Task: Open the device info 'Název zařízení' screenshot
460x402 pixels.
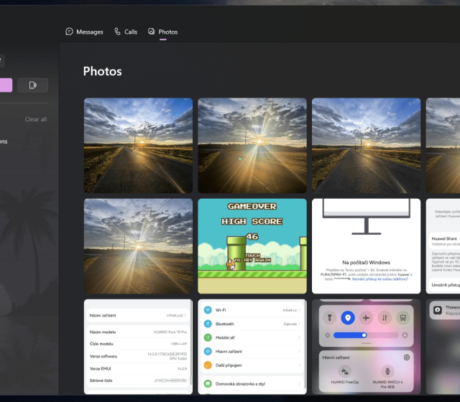Action: (138, 347)
